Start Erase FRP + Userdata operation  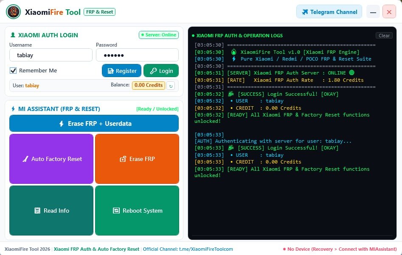[x=94, y=123]
